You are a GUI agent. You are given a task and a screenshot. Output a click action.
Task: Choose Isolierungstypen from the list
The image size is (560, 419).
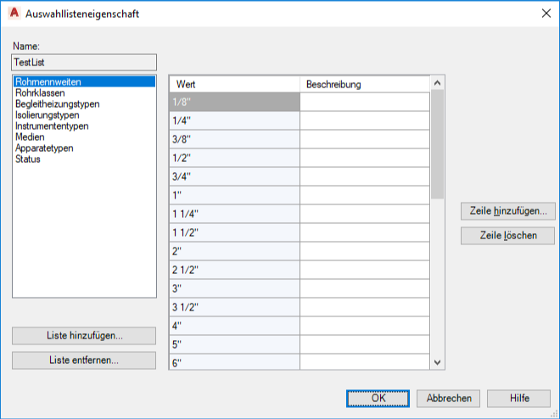point(47,115)
